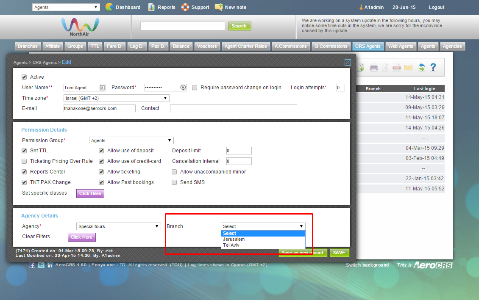Toggle Allow Past bookings checkbox
This screenshot has width=479, height=300.
point(101,183)
